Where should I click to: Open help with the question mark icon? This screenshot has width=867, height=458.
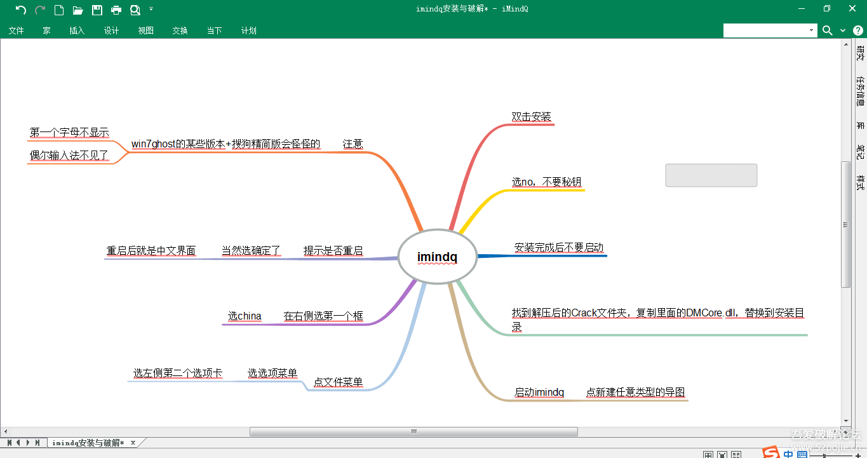(x=857, y=30)
